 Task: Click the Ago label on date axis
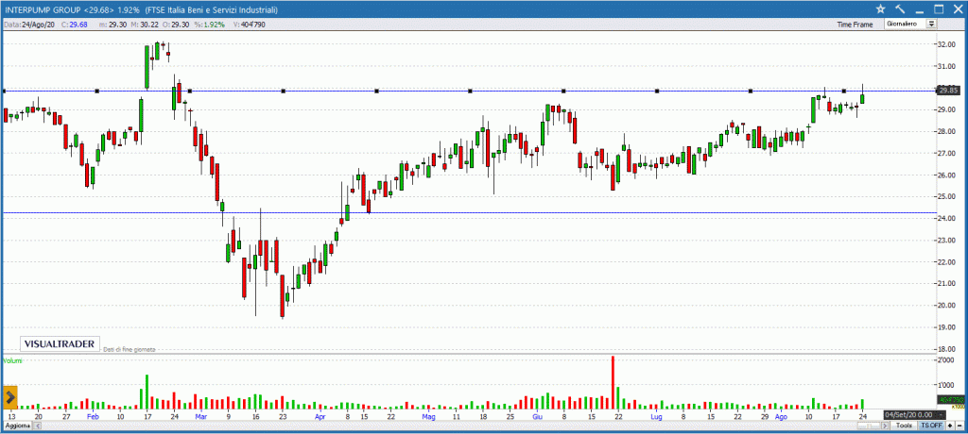[781, 417]
